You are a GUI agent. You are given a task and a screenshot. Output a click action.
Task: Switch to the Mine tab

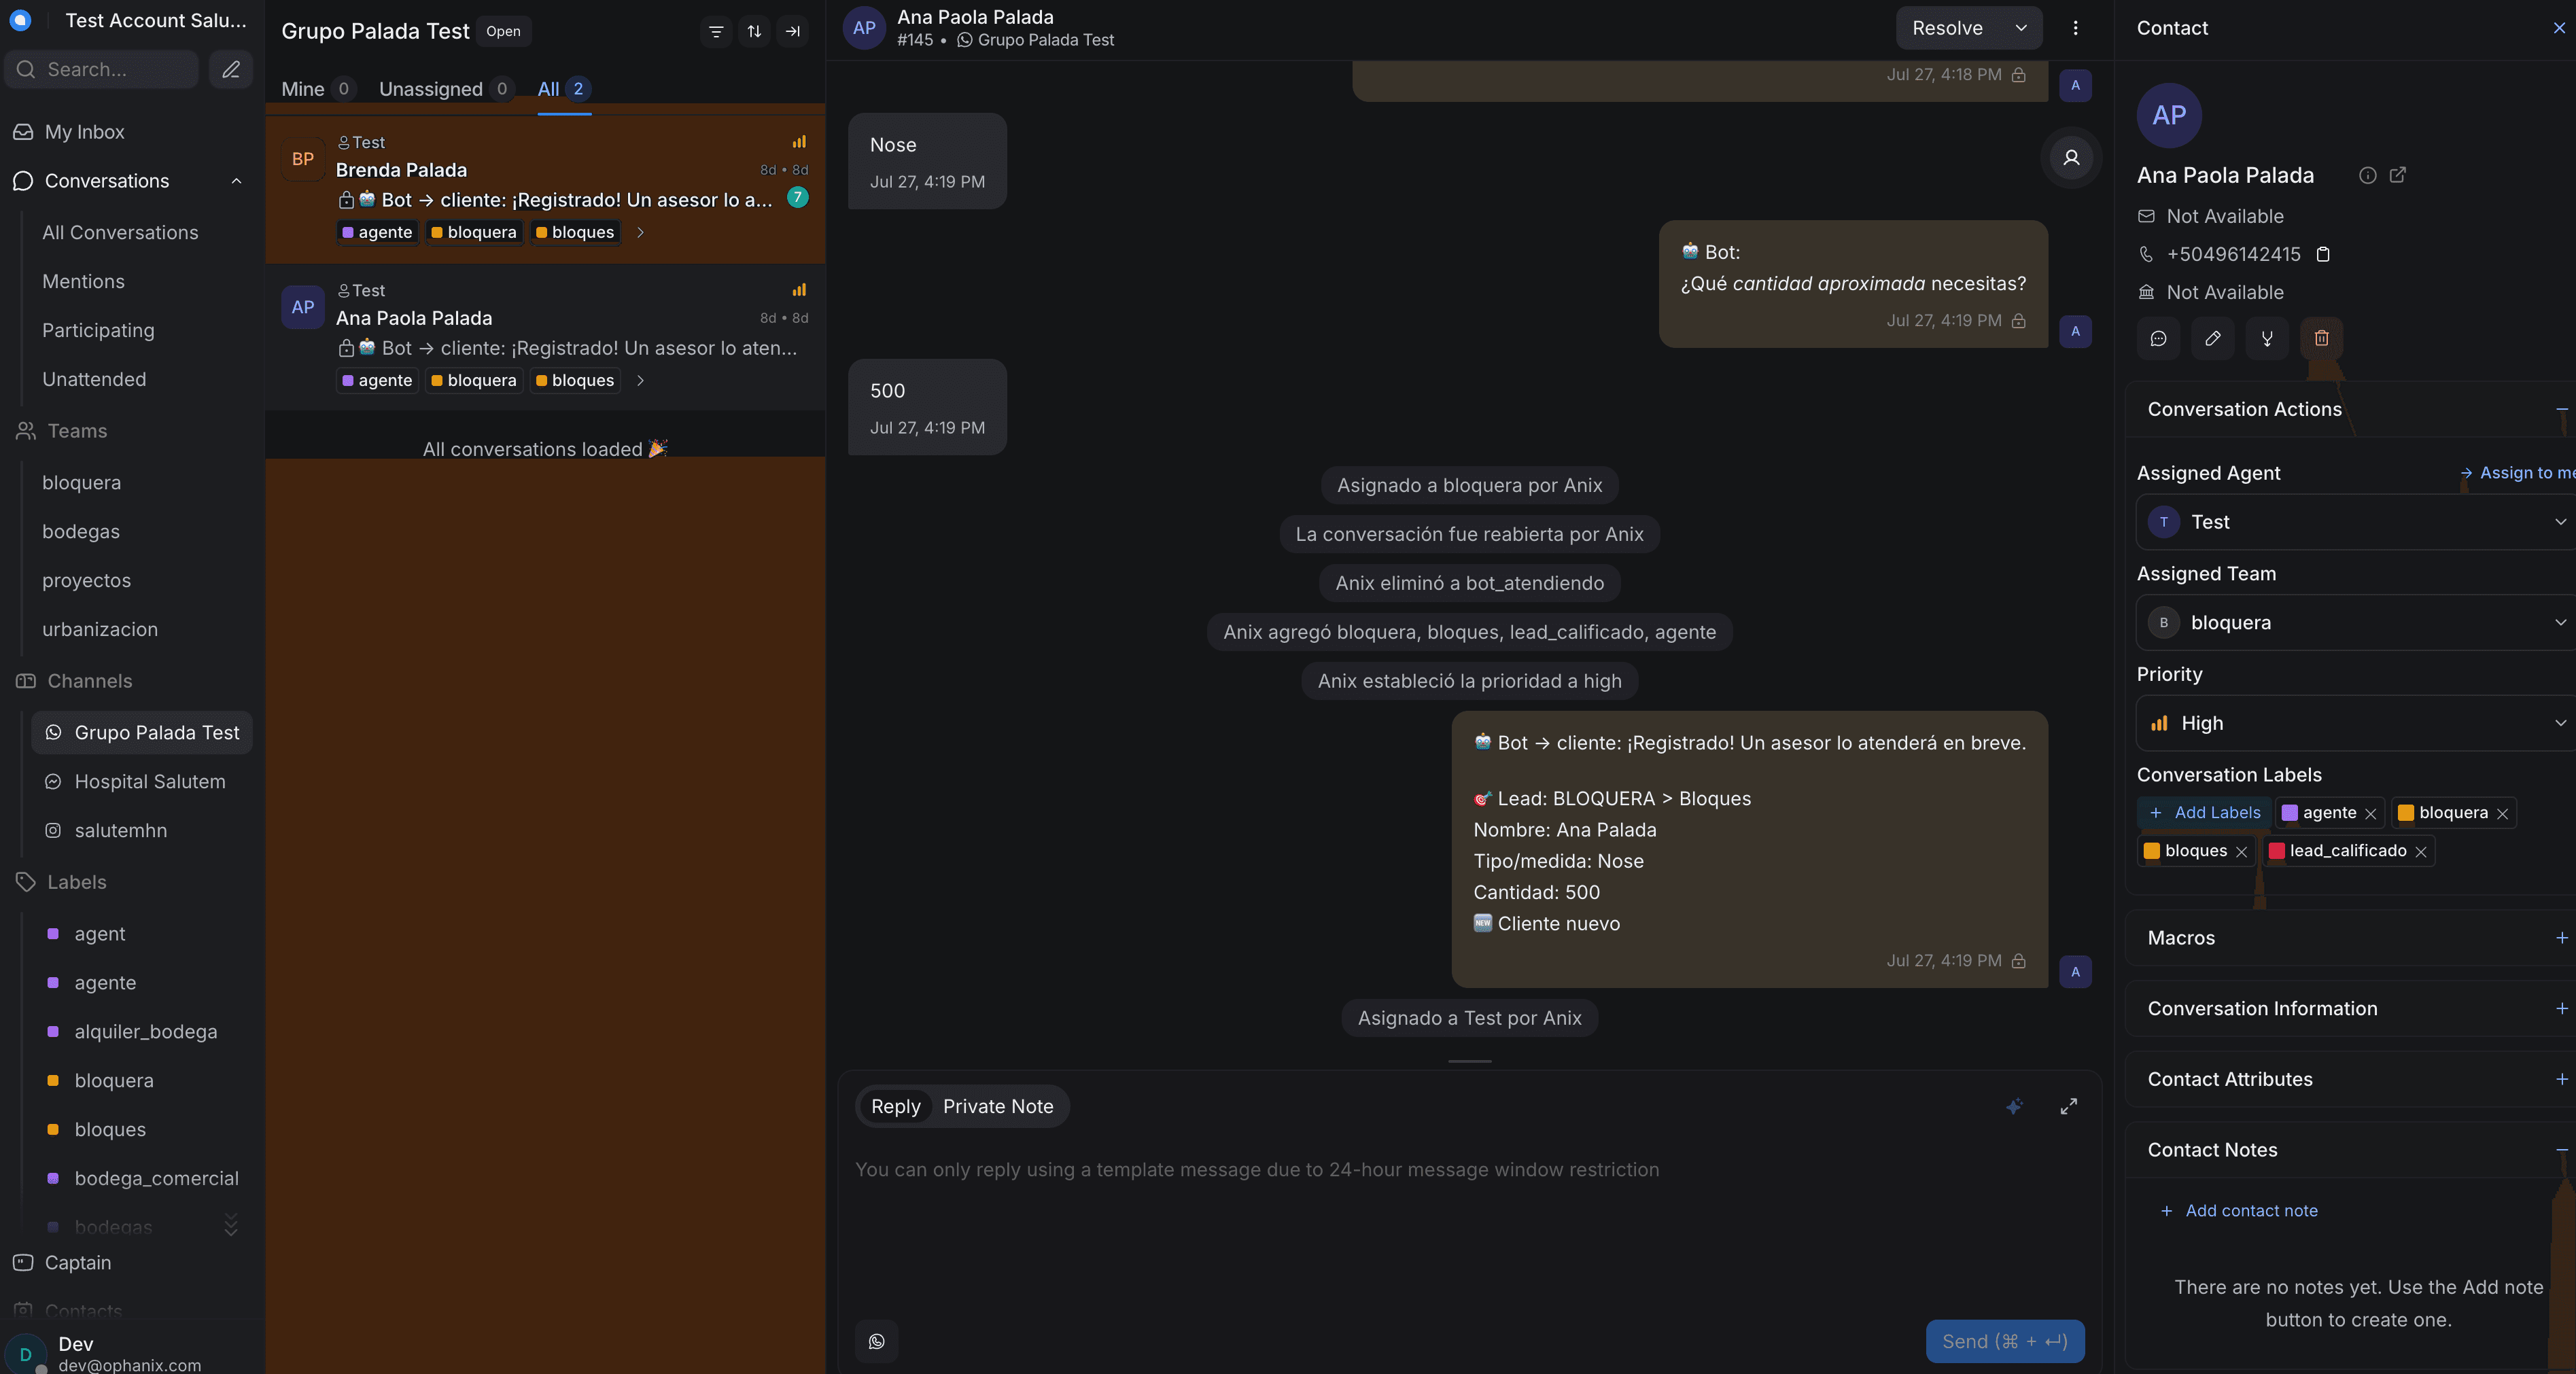(317, 89)
